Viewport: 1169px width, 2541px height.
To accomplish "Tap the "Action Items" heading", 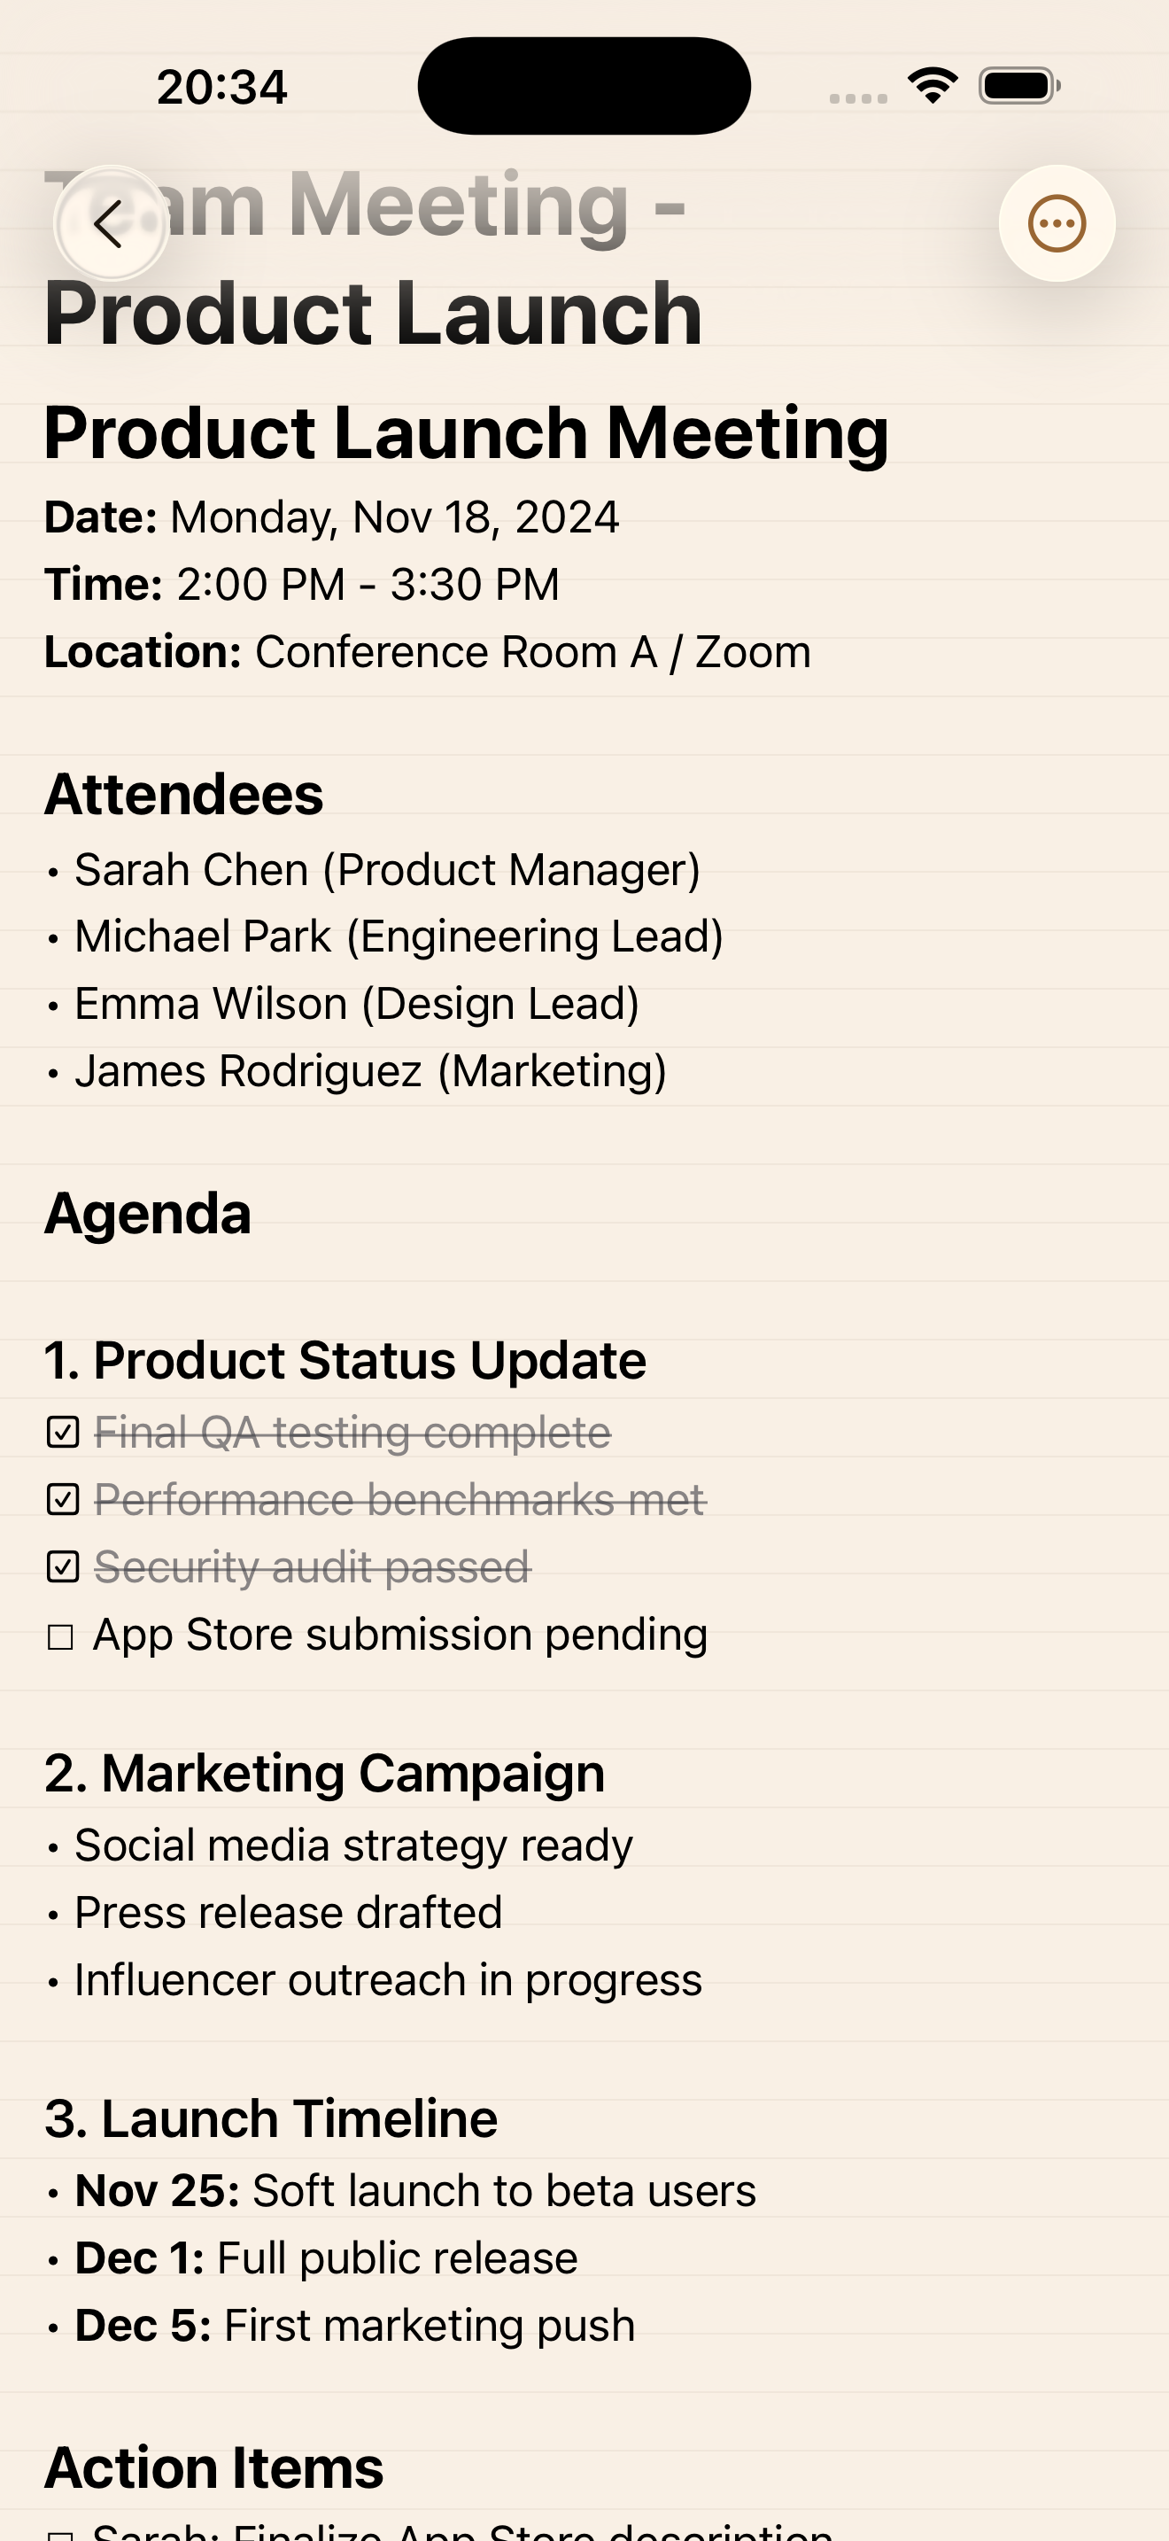I will (214, 2468).
